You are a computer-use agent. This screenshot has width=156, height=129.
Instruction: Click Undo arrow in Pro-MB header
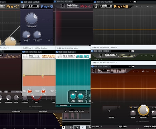[137, 6]
